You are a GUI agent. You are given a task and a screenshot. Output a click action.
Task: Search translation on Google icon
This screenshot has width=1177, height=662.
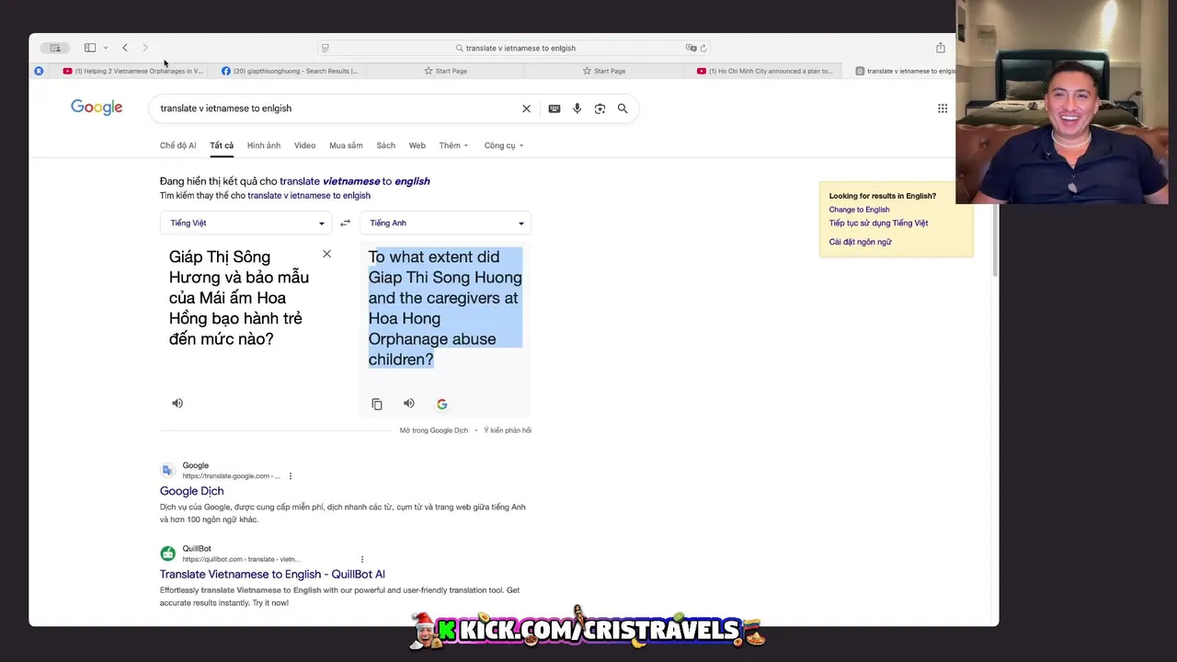[x=442, y=404]
